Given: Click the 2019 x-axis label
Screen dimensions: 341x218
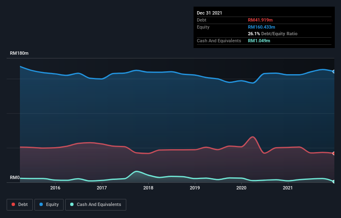Looking at the screenshot, I should 195,188.
